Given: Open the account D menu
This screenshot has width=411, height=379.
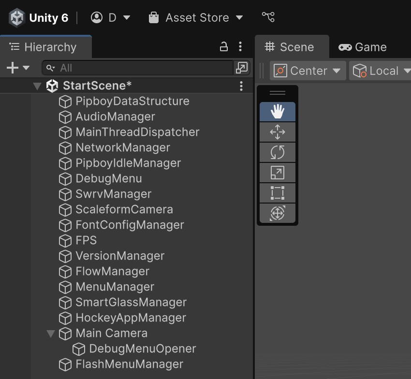Looking at the screenshot, I should coord(110,18).
